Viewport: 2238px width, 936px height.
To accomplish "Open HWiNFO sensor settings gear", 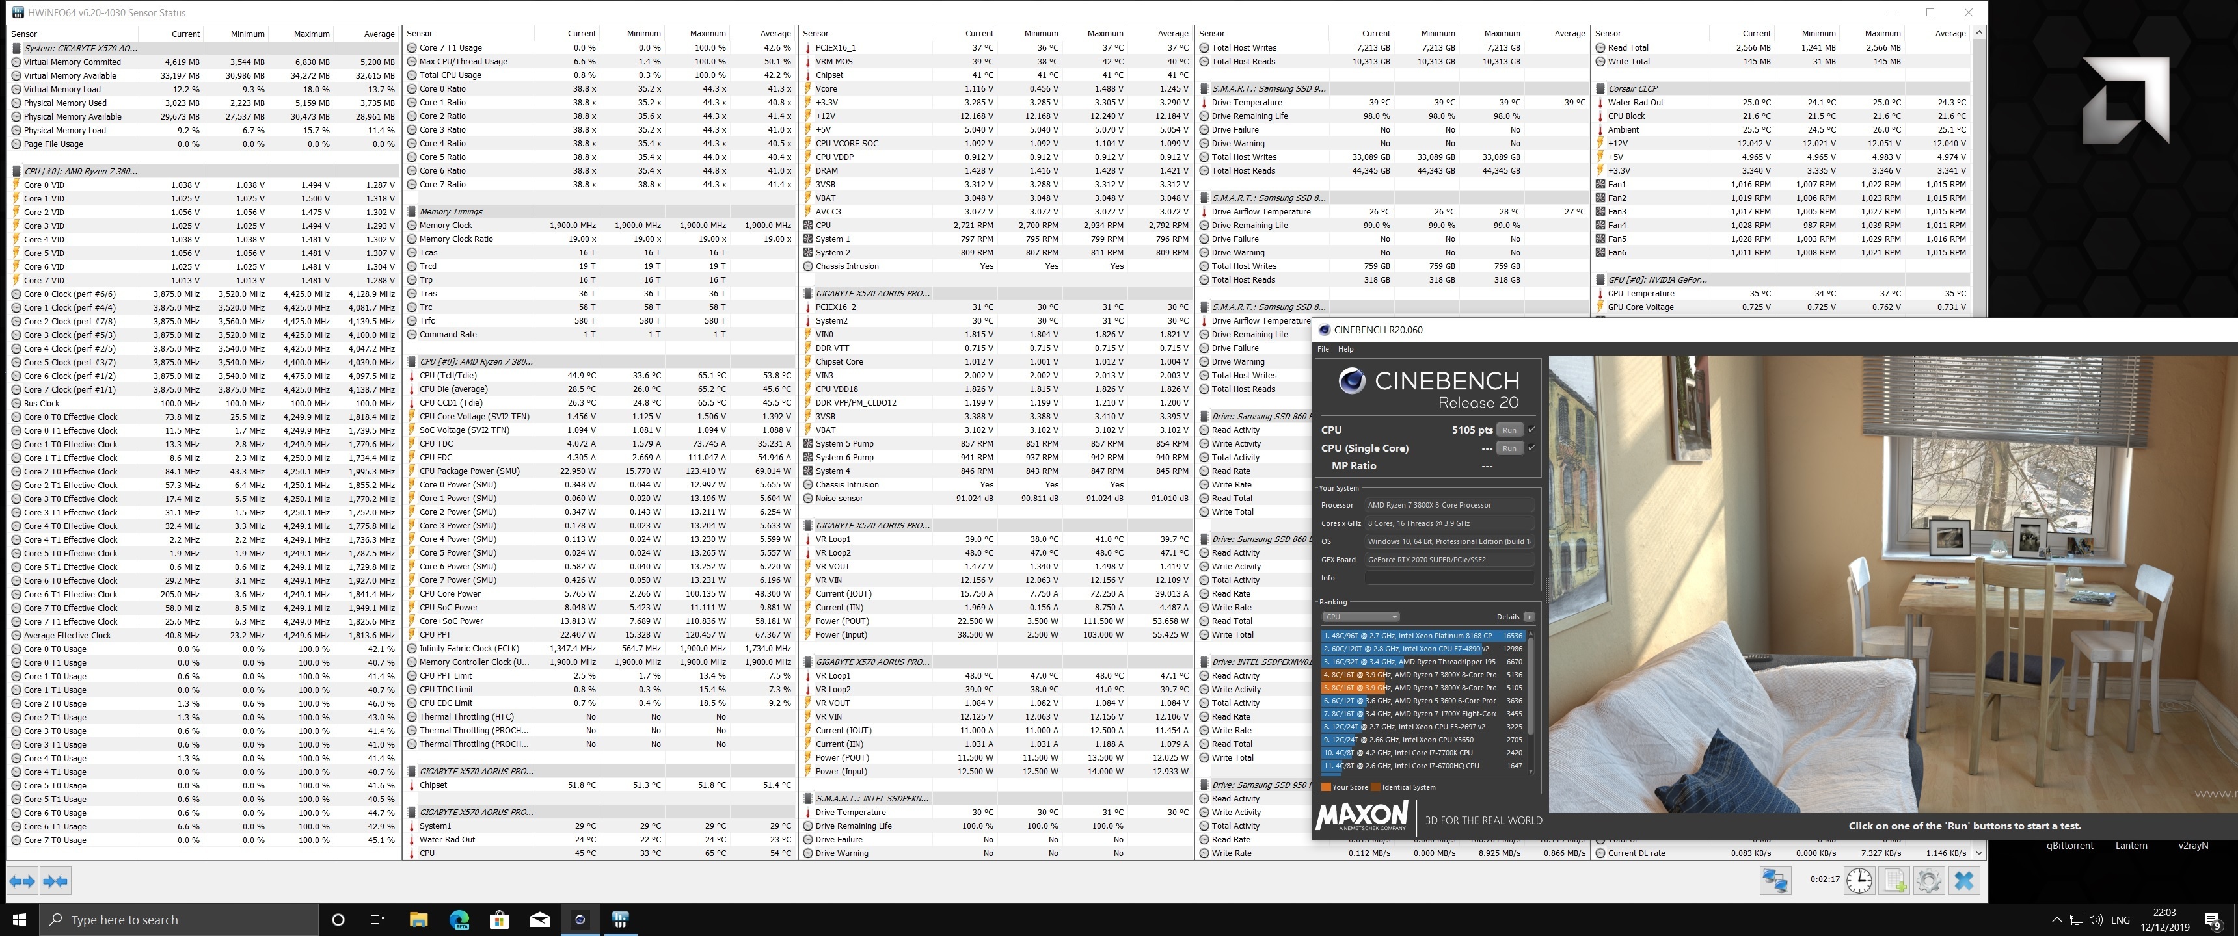I will pyautogui.click(x=1929, y=881).
